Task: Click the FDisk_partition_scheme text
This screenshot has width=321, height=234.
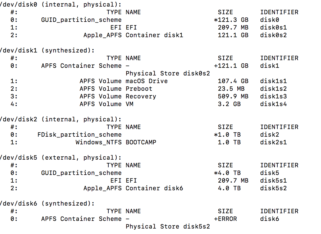Action: [x=79, y=135]
